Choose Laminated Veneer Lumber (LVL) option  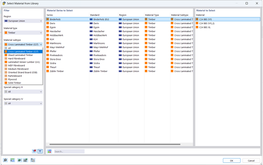click(x=23, y=62)
